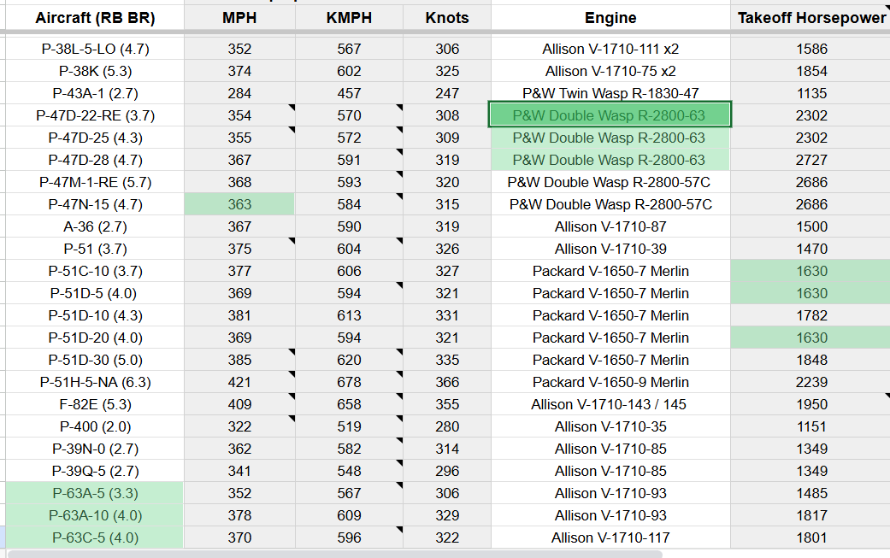Select the 678 KMPH cell
890x558 pixels.
[349, 382]
